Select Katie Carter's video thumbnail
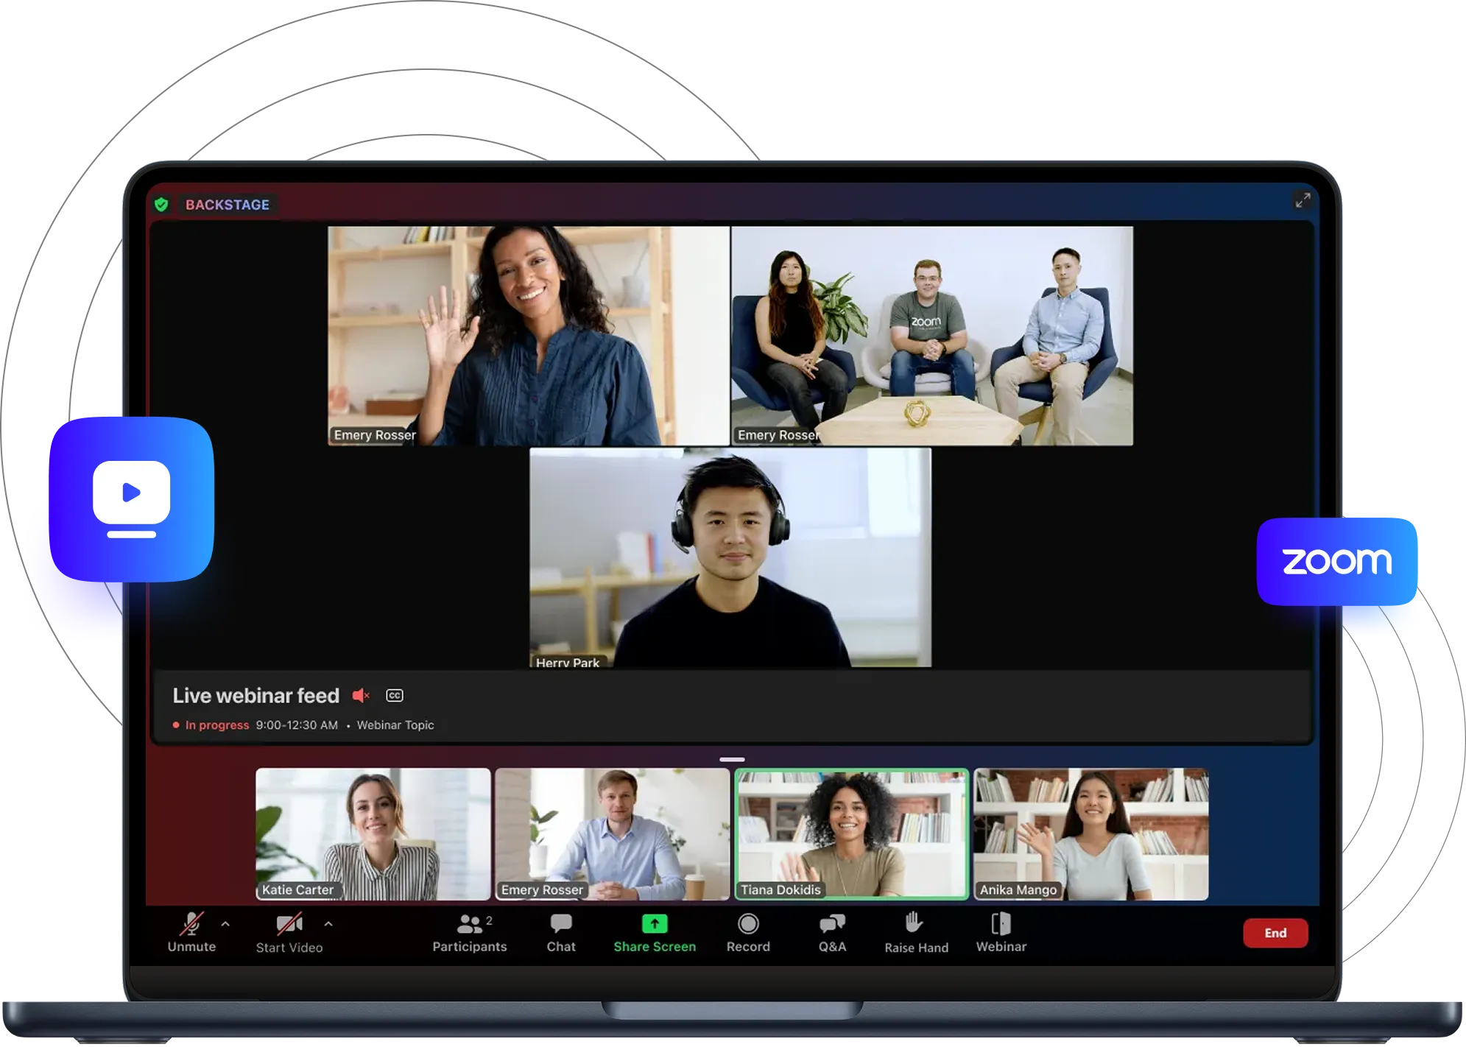 tap(373, 834)
